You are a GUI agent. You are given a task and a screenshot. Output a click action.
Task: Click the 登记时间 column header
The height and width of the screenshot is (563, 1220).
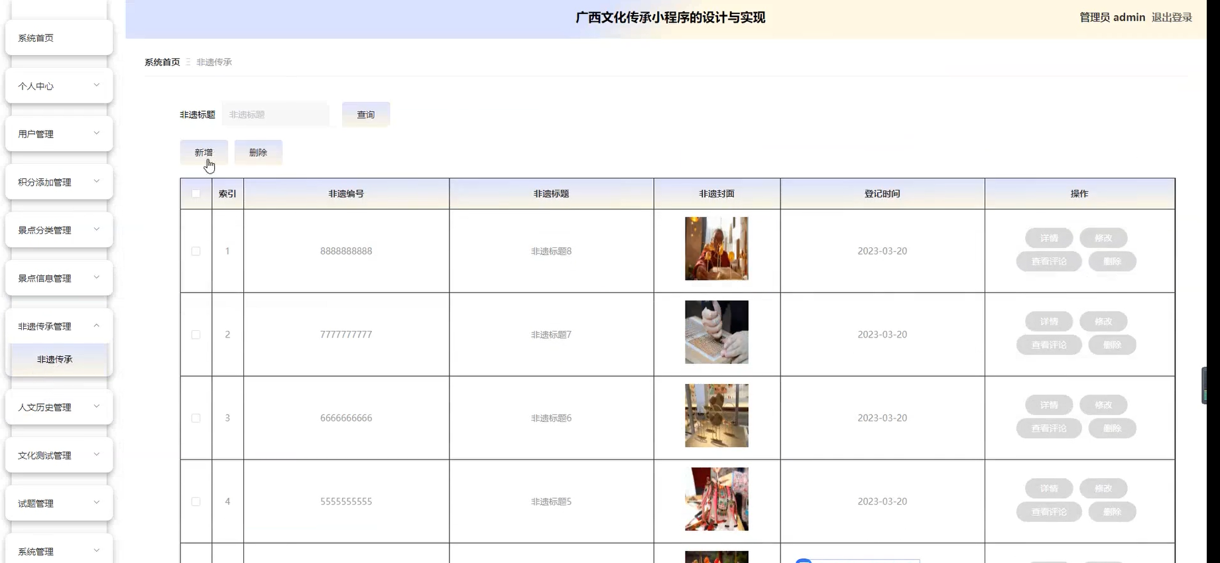(x=882, y=194)
